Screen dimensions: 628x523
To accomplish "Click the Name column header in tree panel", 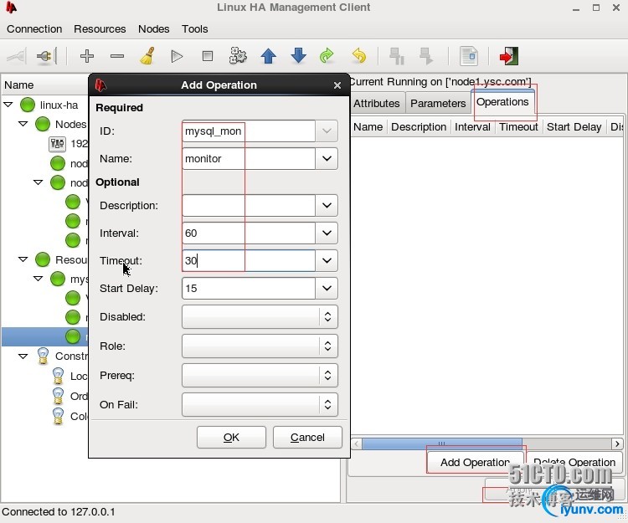I will pos(45,85).
